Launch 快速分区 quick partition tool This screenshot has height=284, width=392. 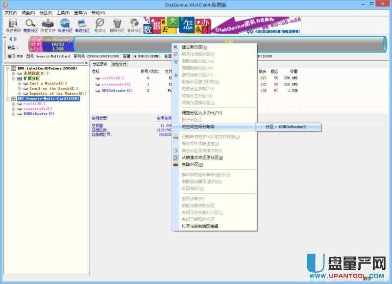[x=66, y=26]
